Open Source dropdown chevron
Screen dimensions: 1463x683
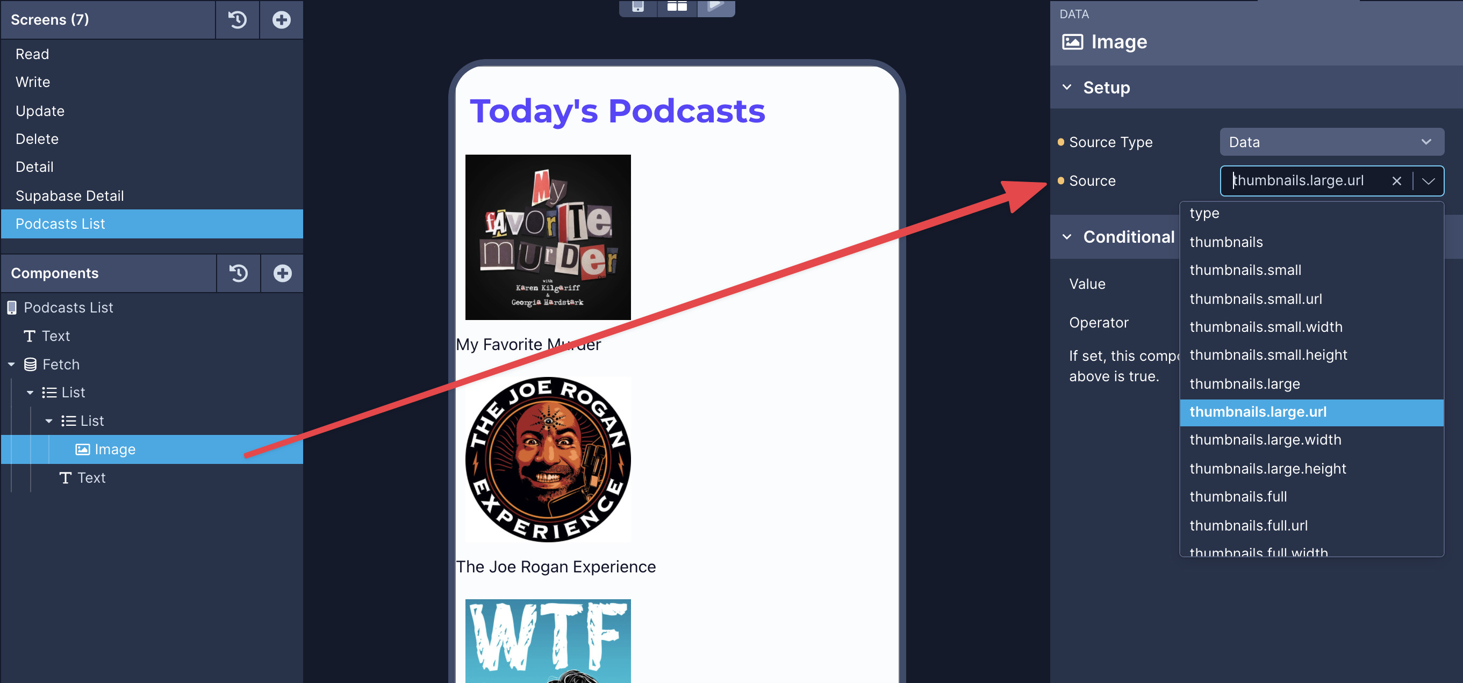click(x=1429, y=181)
